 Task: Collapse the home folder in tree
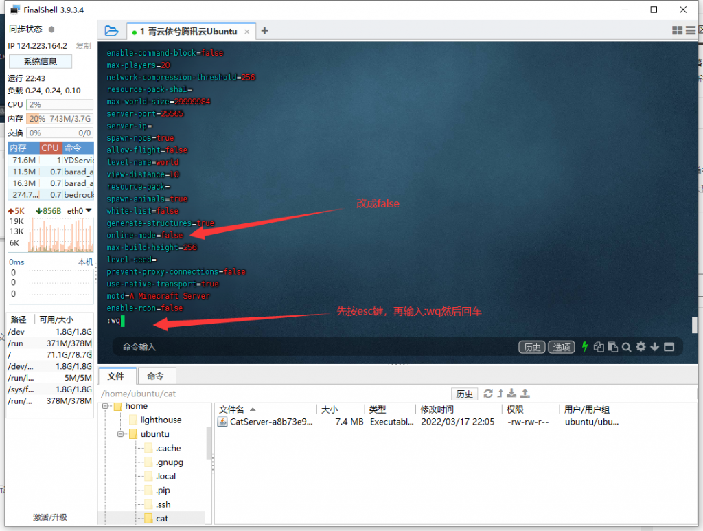tap(105, 406)
